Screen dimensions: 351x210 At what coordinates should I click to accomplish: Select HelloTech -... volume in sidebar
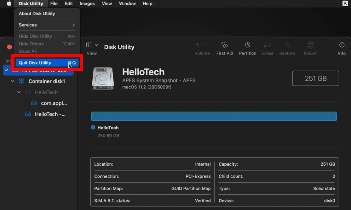tap(50, 114)
